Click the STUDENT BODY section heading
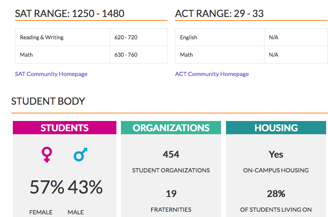328x217 pixels. [x=48, y=101]
